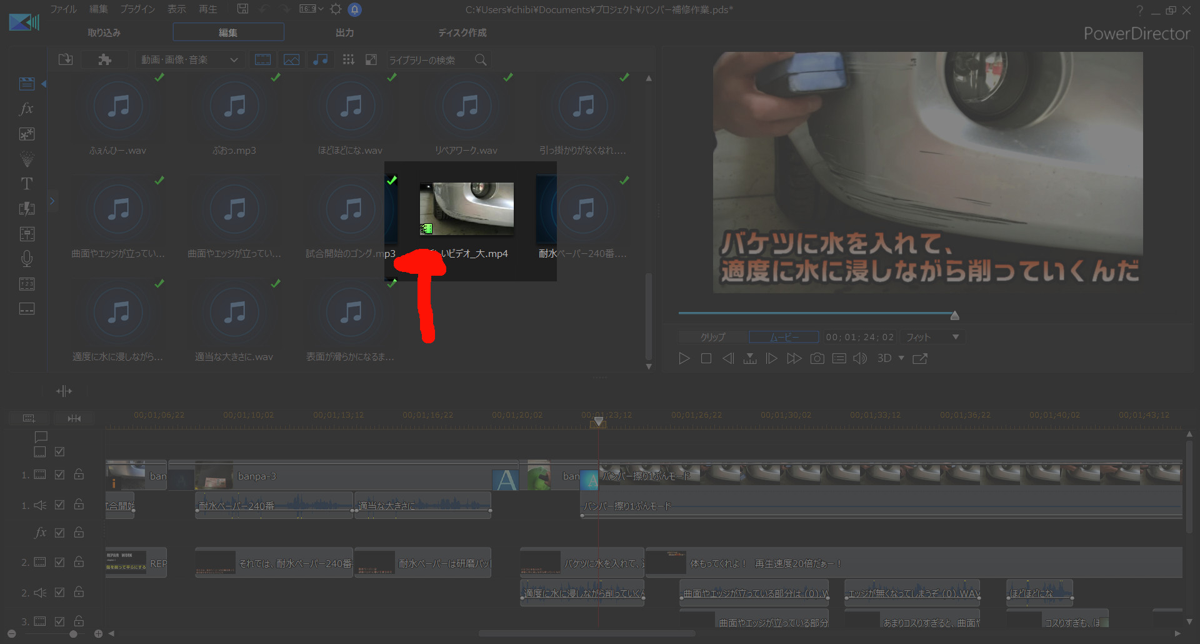The height and width of the screenshot is (644, 1200).
Task: Open the Particle Room sidebar icon
Action: click(x=27, y=159)
